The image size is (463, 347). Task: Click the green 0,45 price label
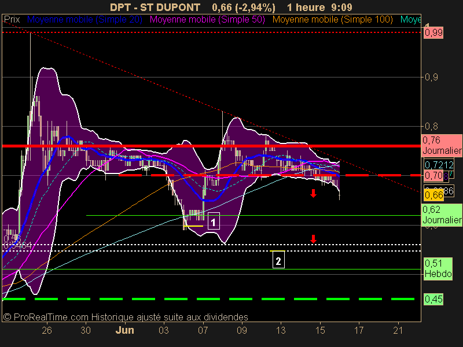point(433,299)
